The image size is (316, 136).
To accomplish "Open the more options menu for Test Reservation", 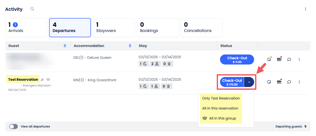I will point(299,82).
